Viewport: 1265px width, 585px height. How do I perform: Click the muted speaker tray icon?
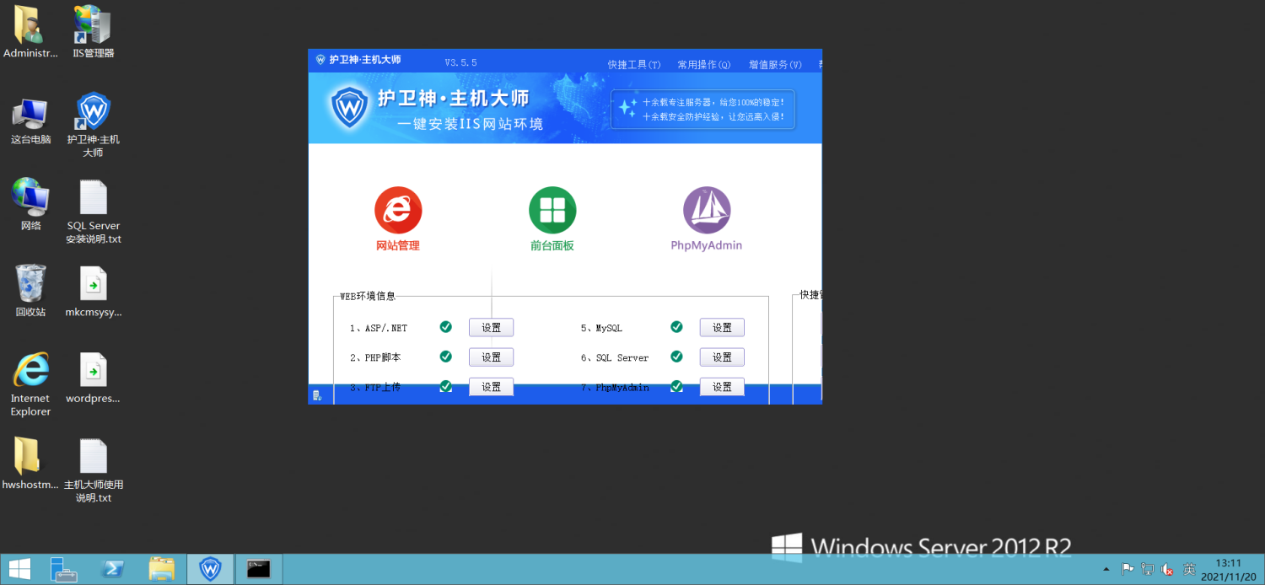pyautogui.click(x=1168, y=570)
